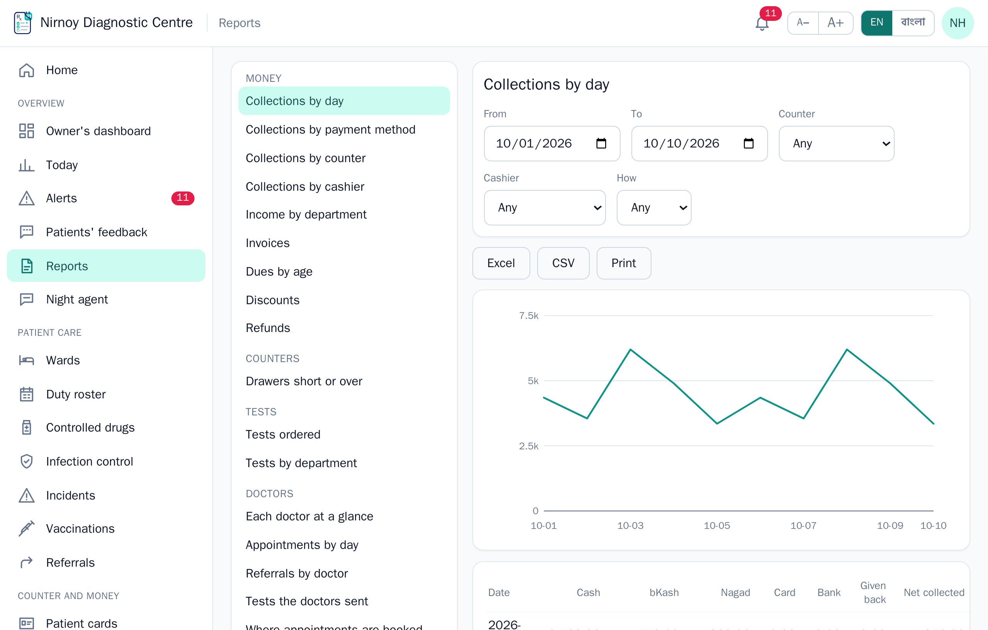Open calendar picker on To date
This screenshot has height=630, width=988.
coord(748,143)
